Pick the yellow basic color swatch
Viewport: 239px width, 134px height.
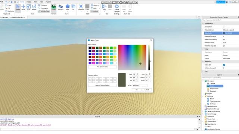(x=115, y=57)
